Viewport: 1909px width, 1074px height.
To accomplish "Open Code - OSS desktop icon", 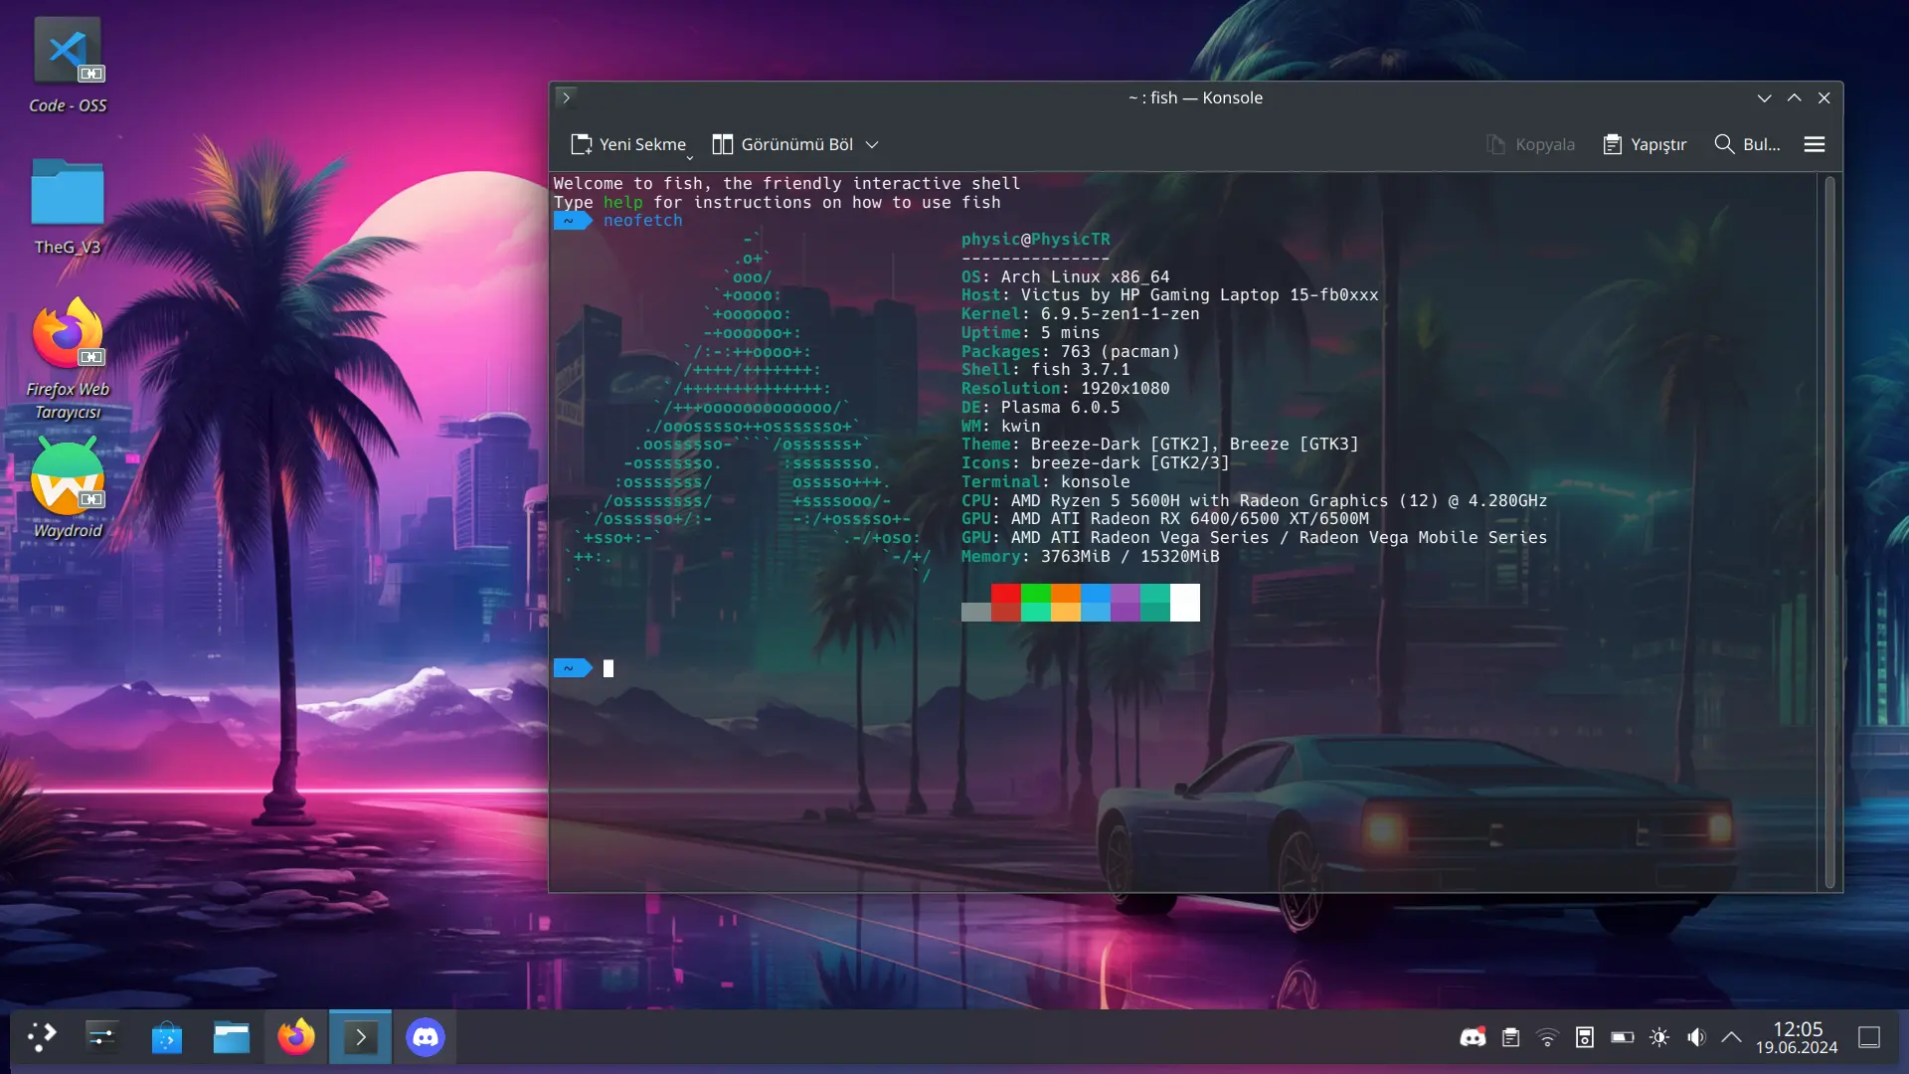I will coord(68,66).
